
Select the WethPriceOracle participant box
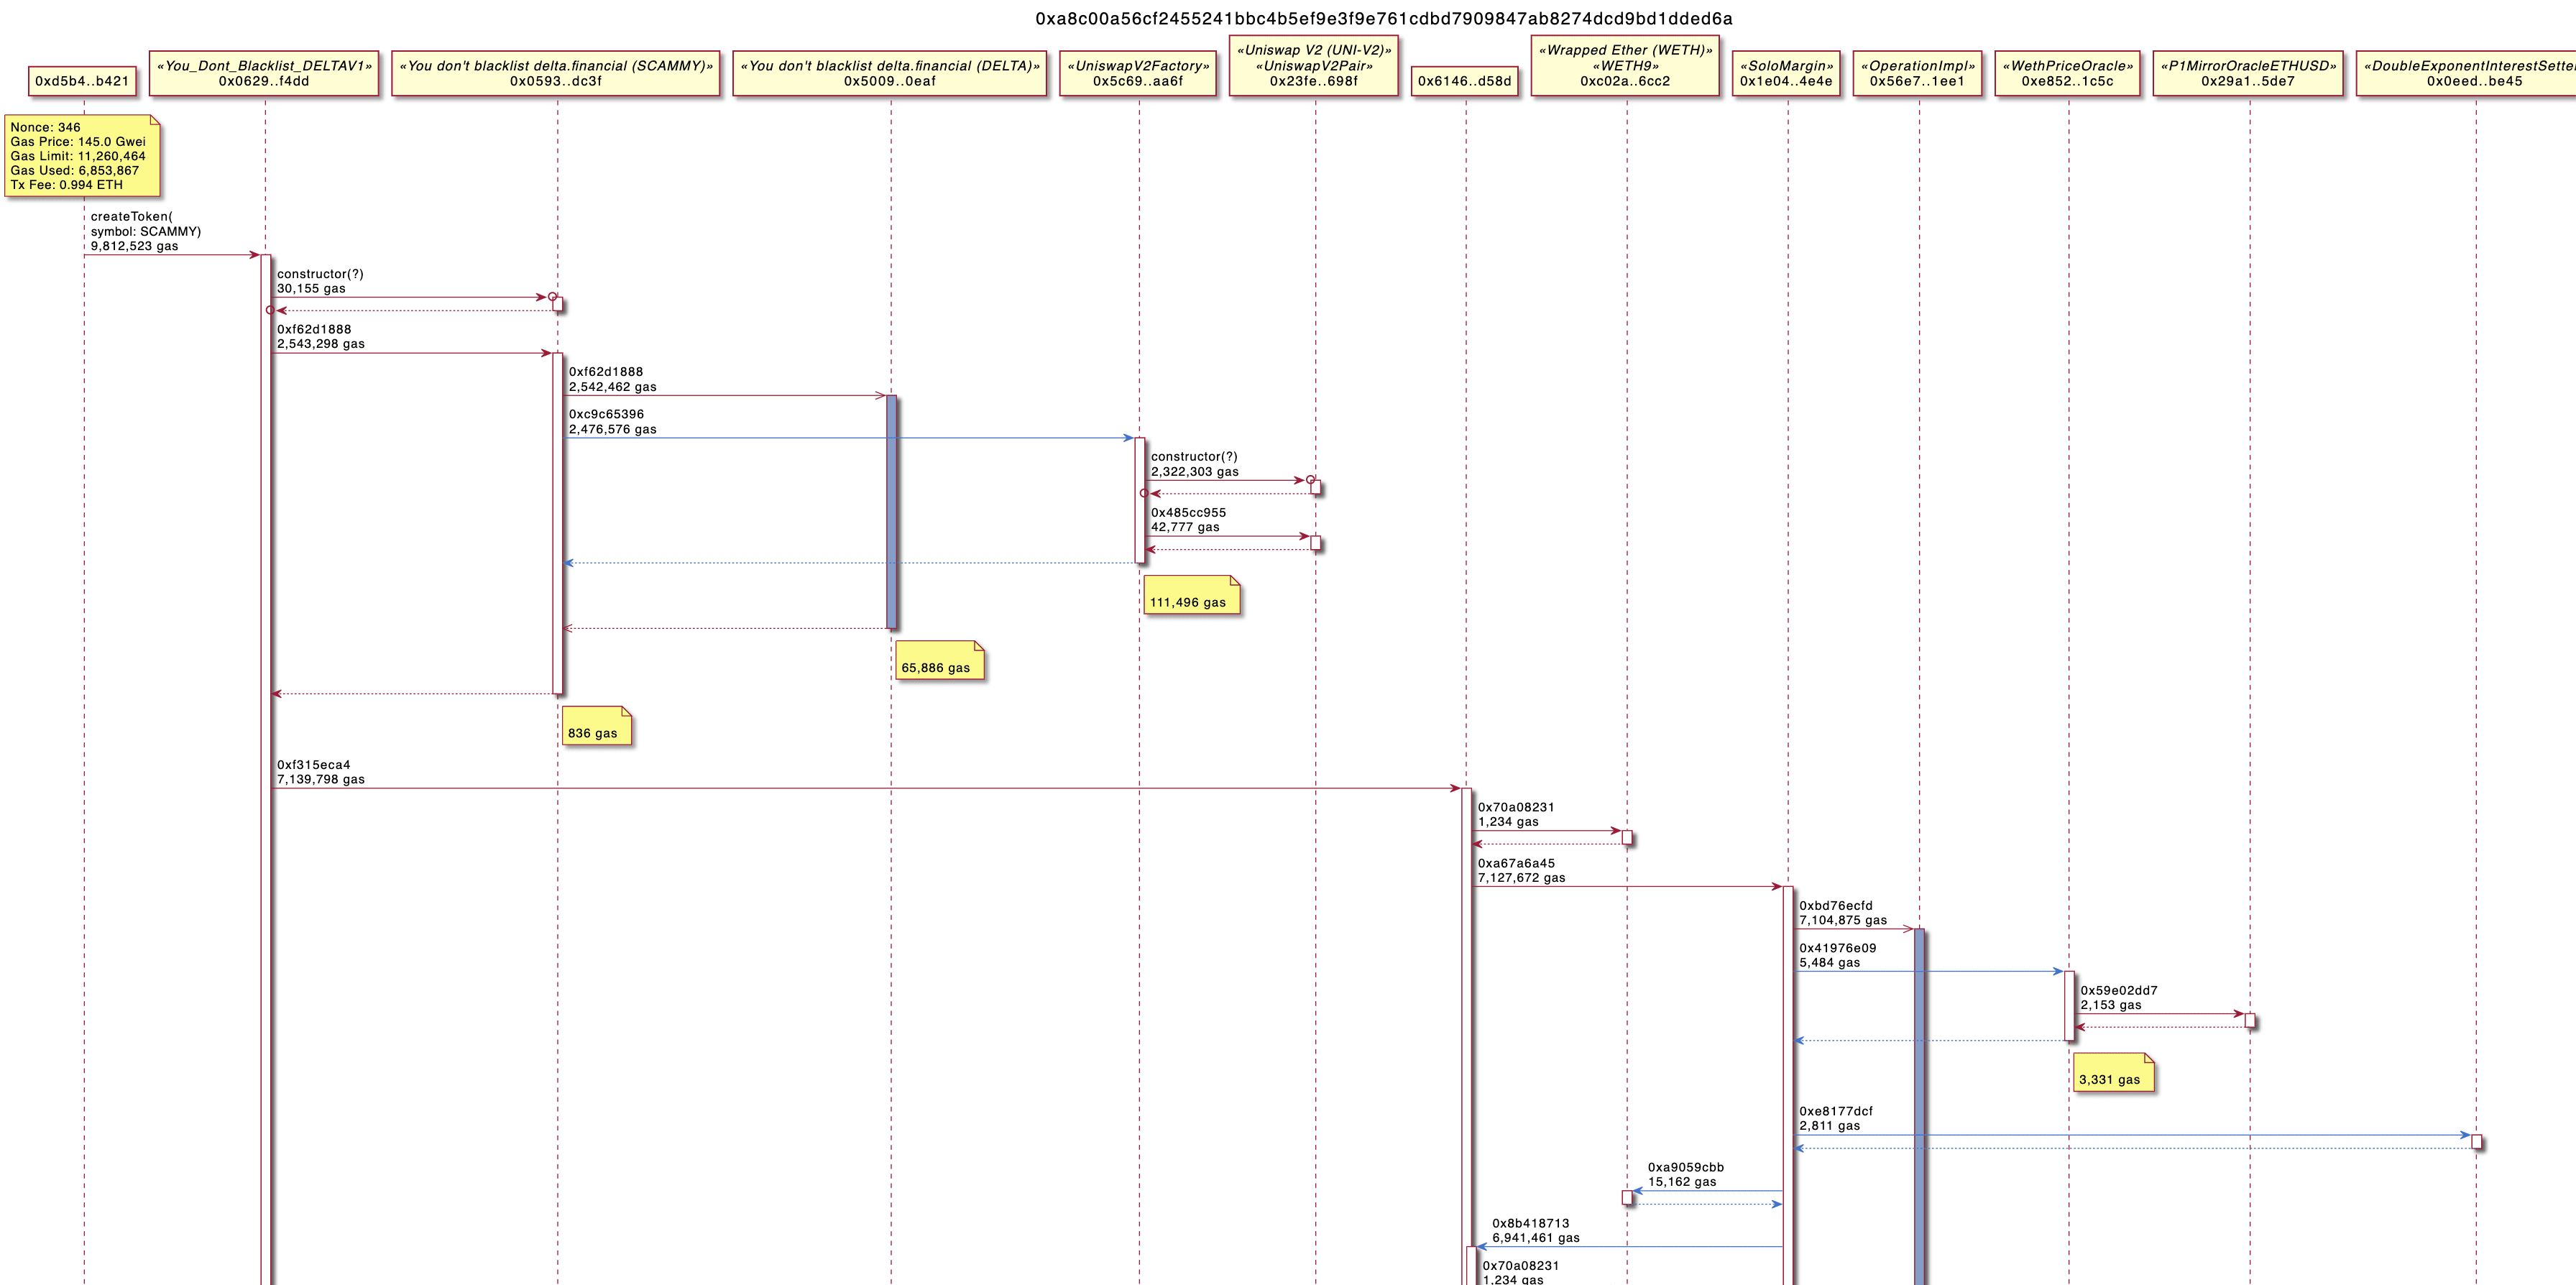coord(2067,73)
